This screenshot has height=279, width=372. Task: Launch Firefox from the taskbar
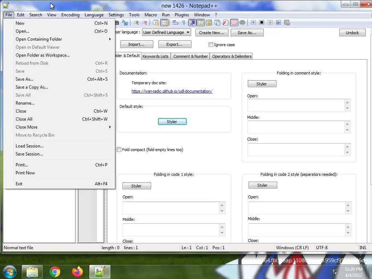[x=77, y=272]
